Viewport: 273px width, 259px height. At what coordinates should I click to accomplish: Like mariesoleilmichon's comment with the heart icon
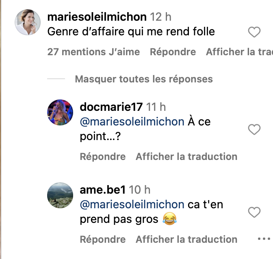[254, 32]
